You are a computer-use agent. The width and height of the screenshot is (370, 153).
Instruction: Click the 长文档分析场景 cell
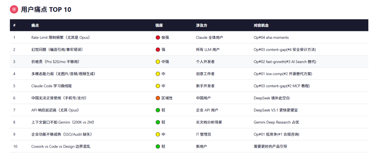[x=209, y=122]
